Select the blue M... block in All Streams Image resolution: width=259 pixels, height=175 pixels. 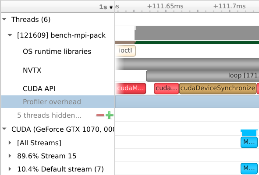point(249,142)
